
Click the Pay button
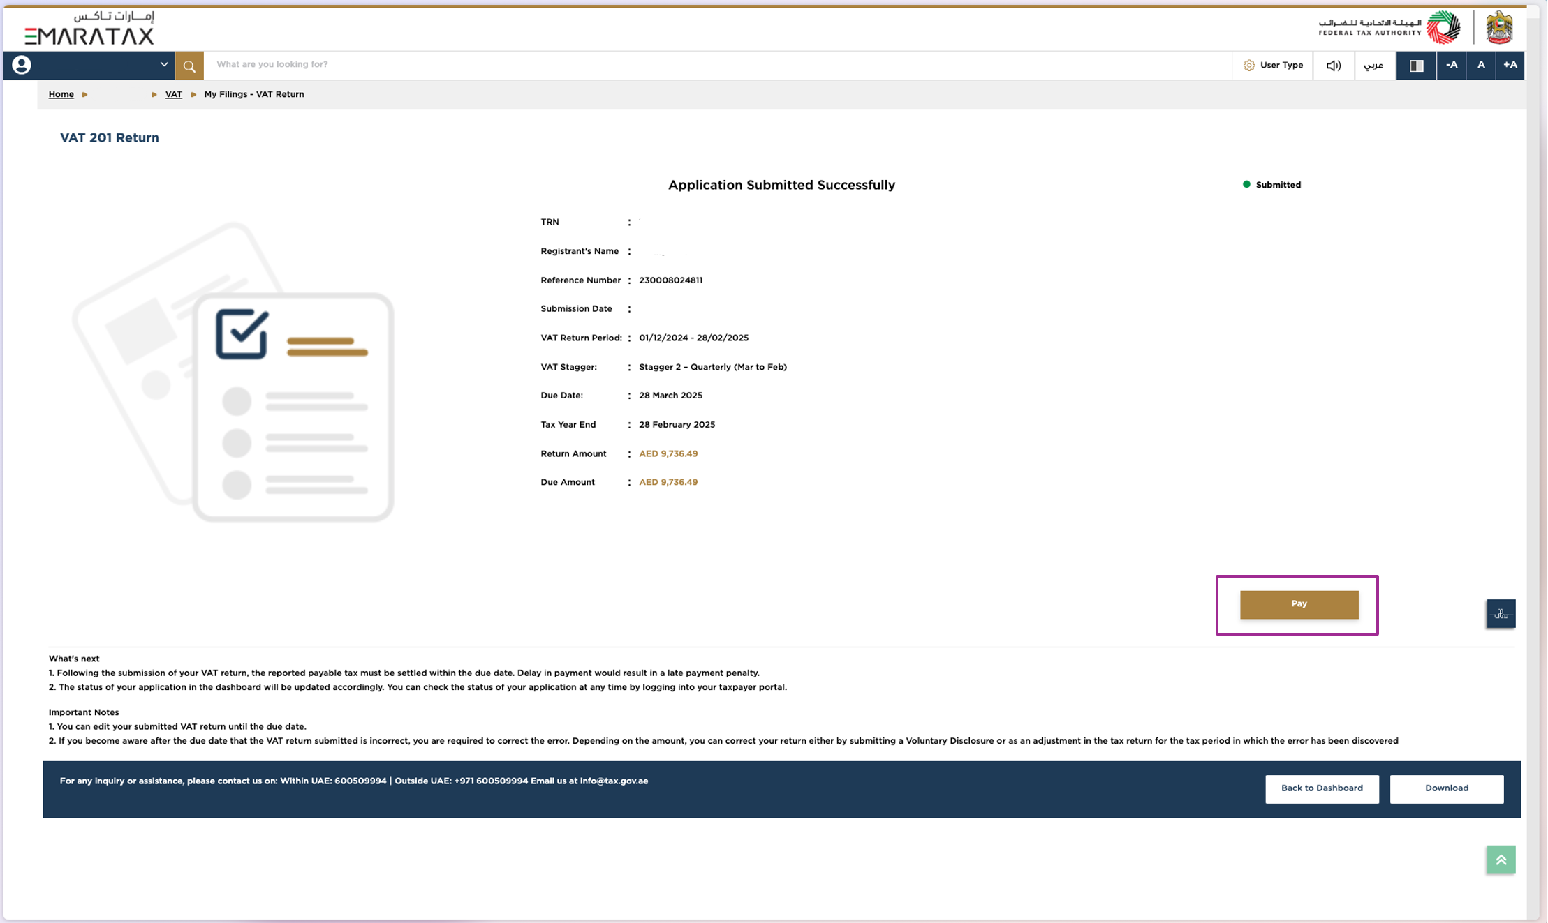coord(1299,604)
